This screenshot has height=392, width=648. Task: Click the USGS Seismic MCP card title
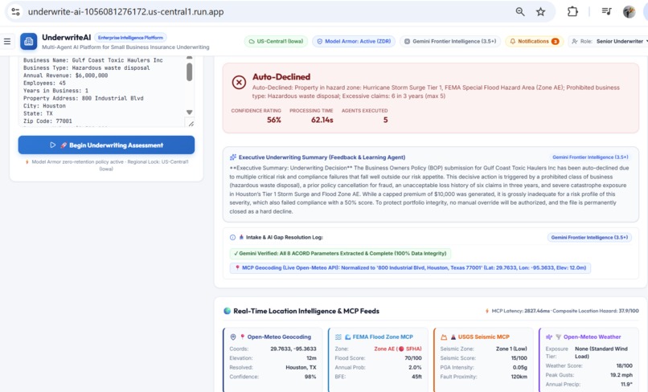(x=483, y=337)
